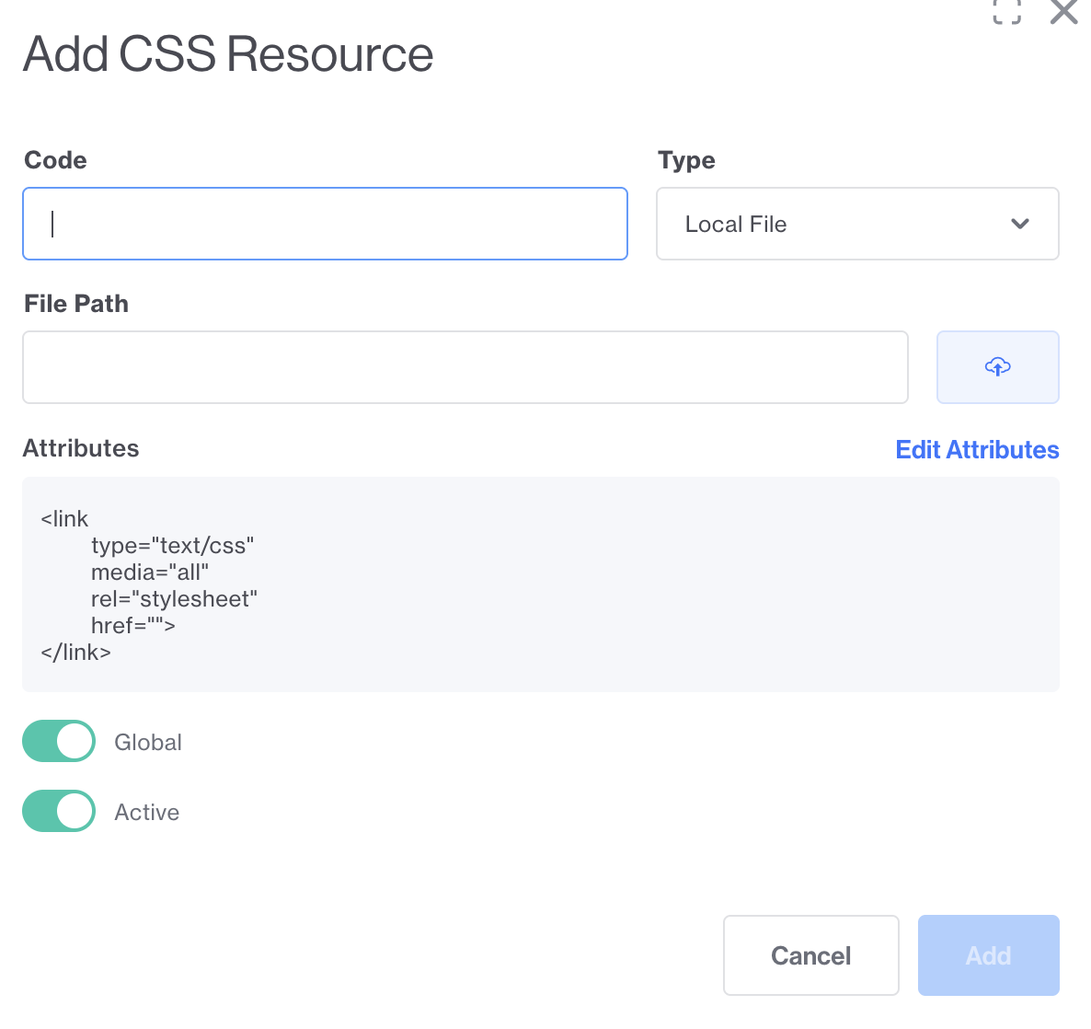This screenshot has width=1091, height=1029.
Task: Click the Attributes section label
Action: (80, 448)
